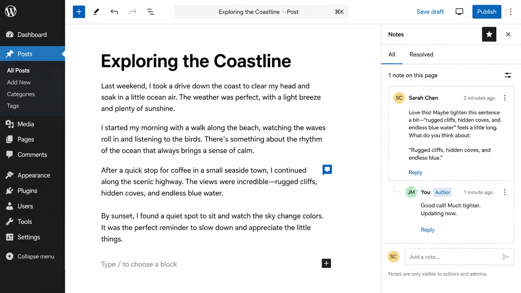This screenshot has height=293, width=521.
Task: Open the block inserter plus button in toolbar
Action: [79, 12]
